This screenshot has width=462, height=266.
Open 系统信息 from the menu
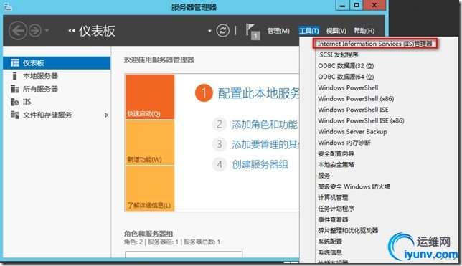tap(330, 252)
